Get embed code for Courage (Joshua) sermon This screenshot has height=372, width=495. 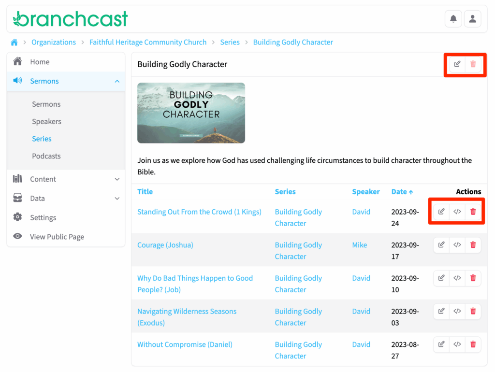(x=457, y=245)
